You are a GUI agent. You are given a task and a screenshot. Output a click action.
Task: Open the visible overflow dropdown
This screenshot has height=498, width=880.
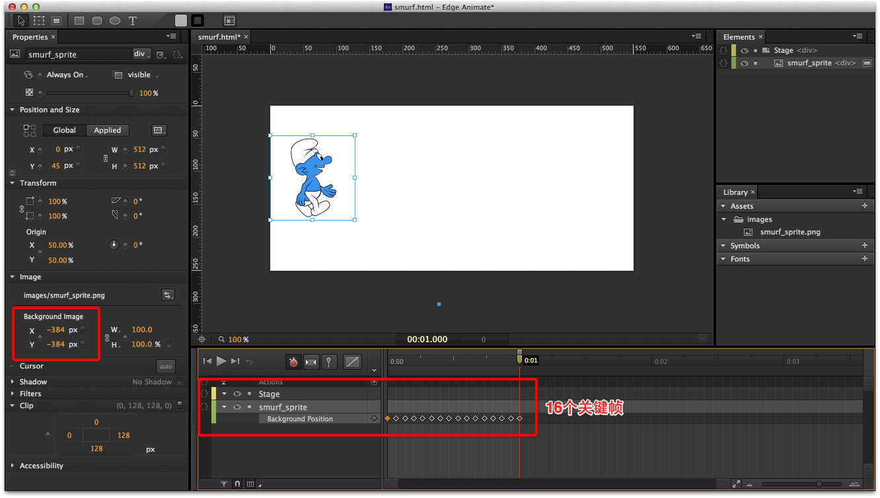click(143, 75)
